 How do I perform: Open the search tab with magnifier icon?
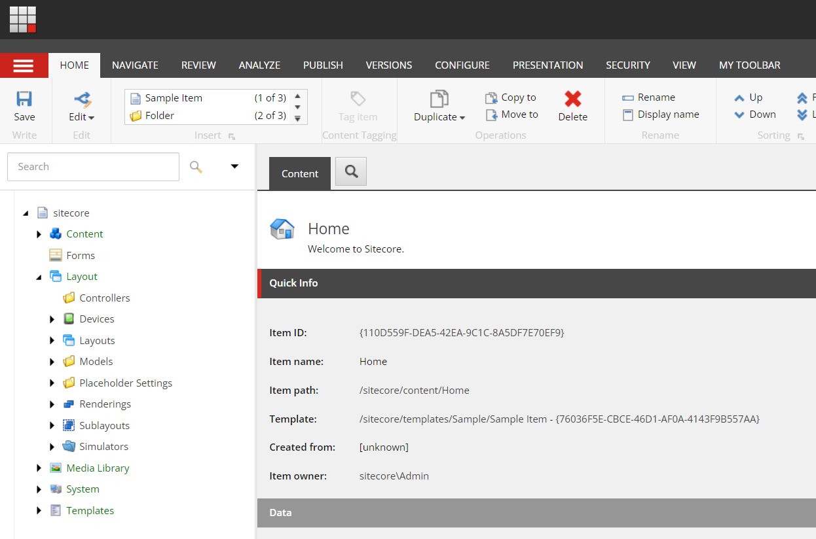pos(351,171)
